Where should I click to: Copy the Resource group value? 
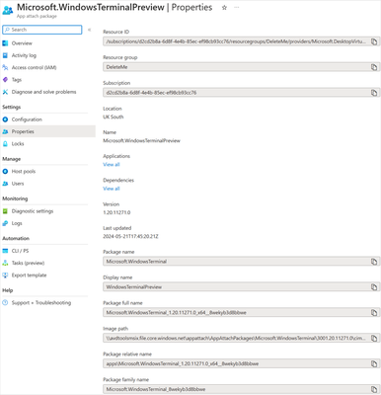[x=374, y=67]
